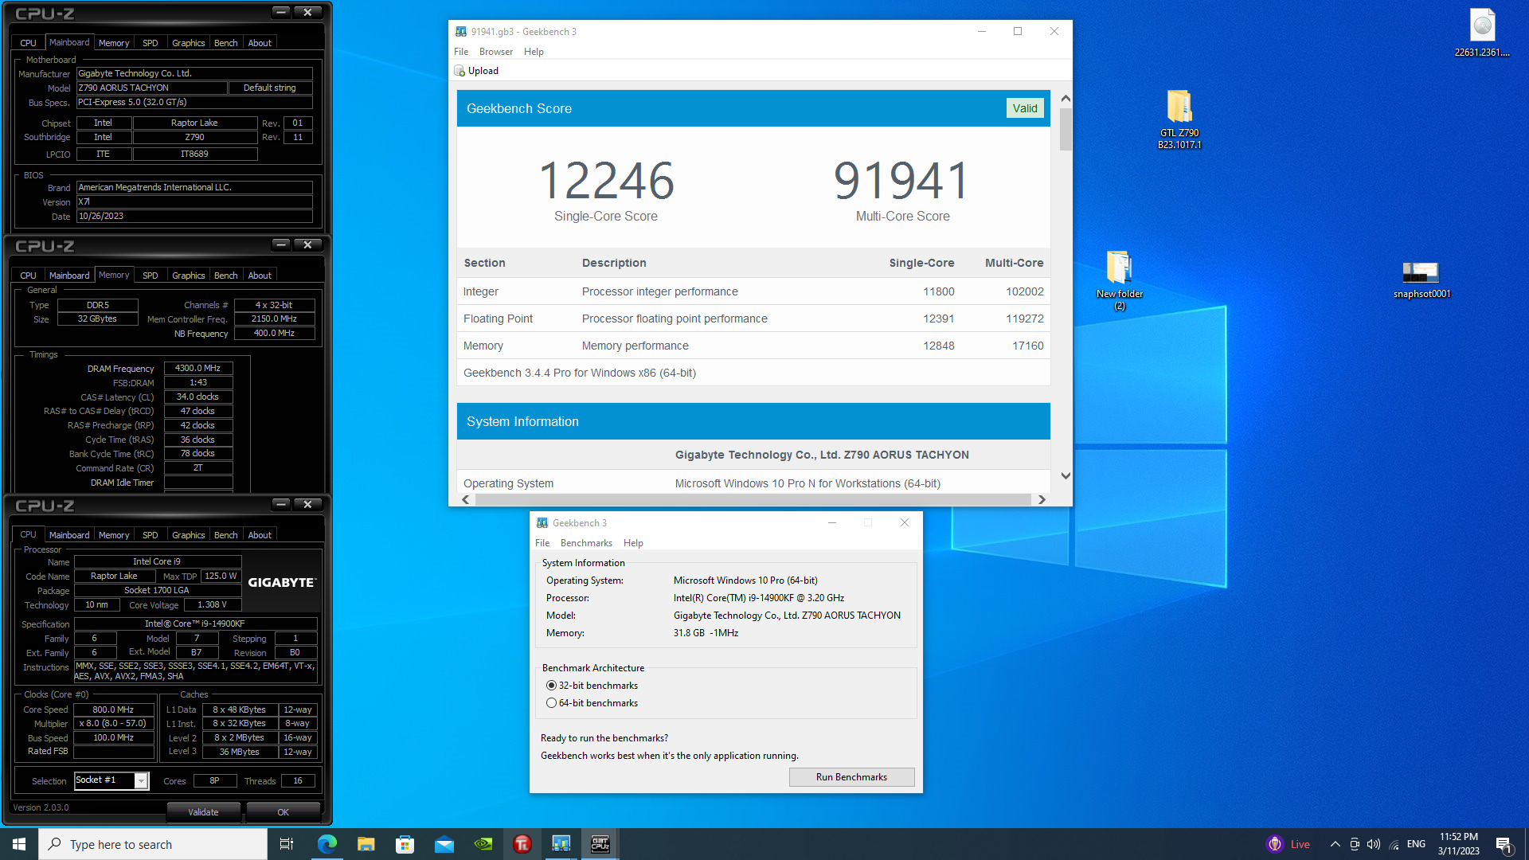Open Benchmarks menu in Geekbench 3 window
This screenshot has height=860, width=1529.
pyautogui.click(x=586, y=543)
